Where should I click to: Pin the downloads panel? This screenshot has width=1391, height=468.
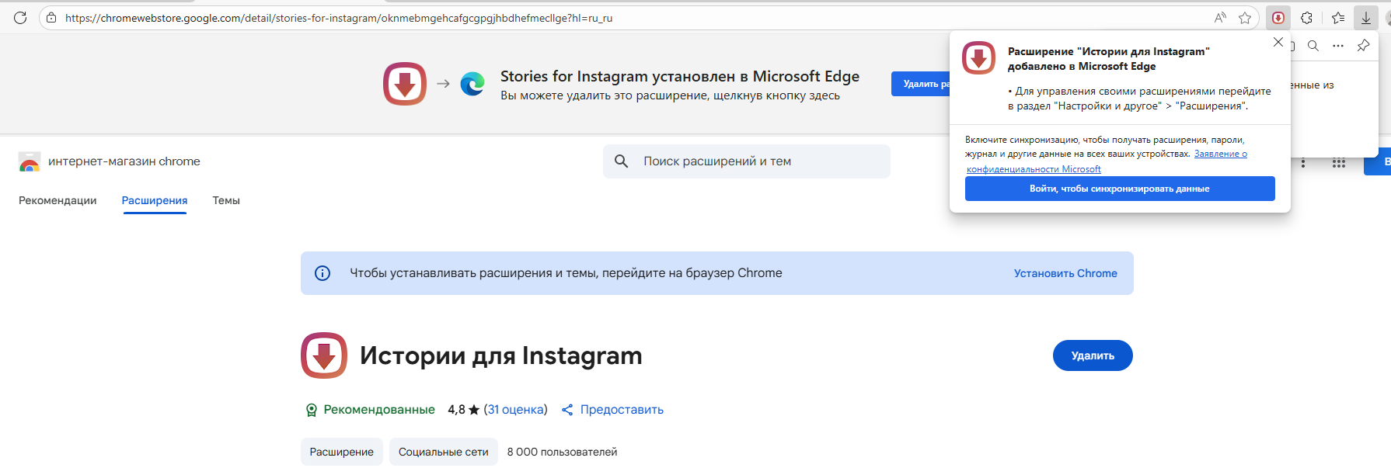click(1363, 45)
